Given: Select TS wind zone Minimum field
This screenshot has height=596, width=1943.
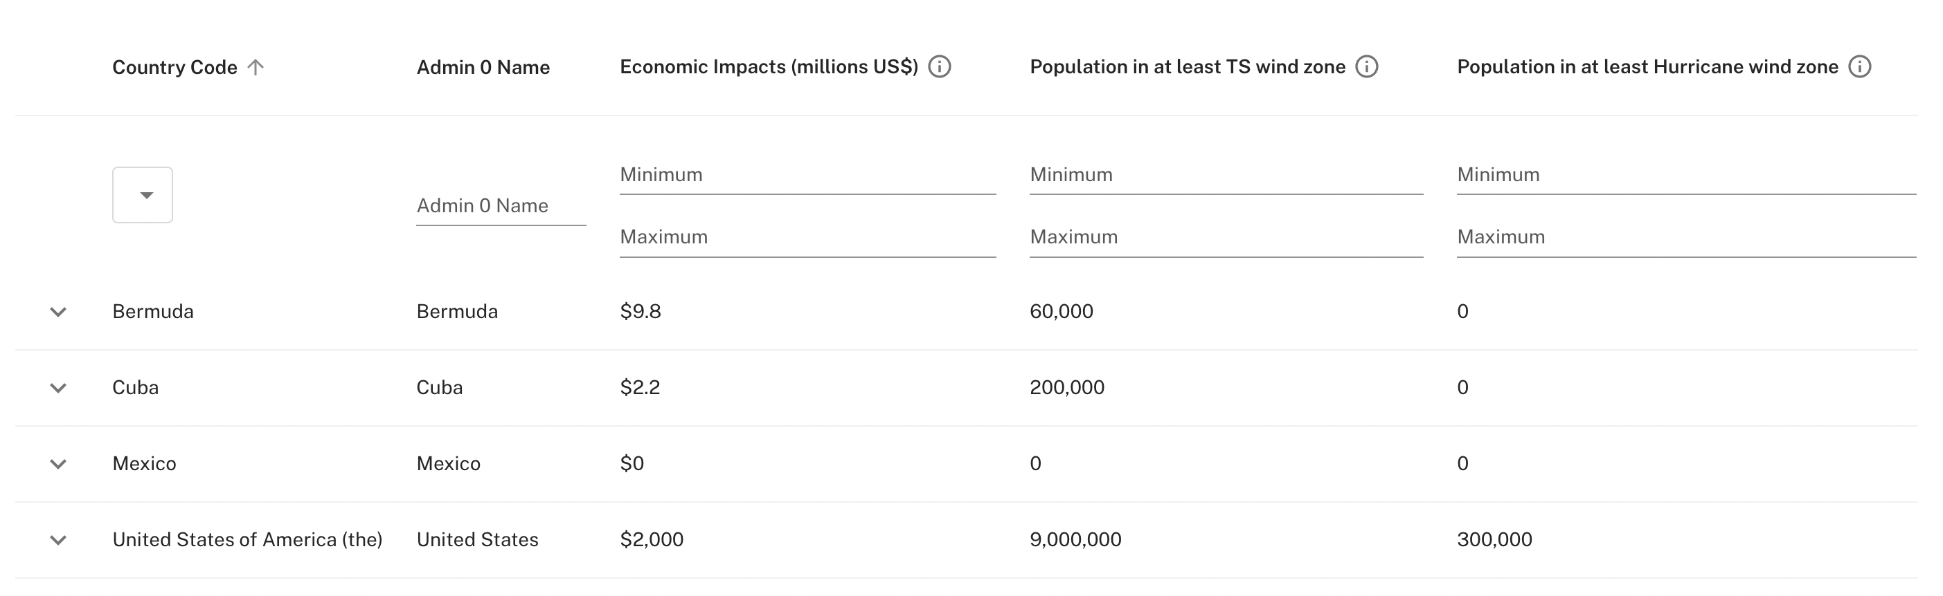Looking at the screenshot, I should (x=1226, y=175).
